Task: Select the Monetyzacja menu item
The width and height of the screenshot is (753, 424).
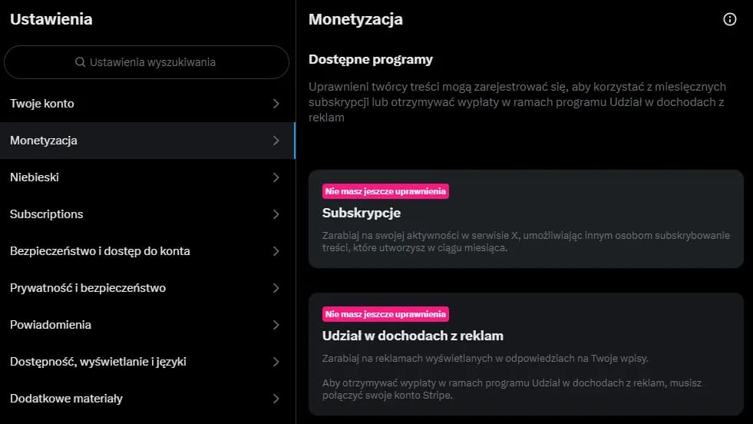Action: [x=44, y=141]
